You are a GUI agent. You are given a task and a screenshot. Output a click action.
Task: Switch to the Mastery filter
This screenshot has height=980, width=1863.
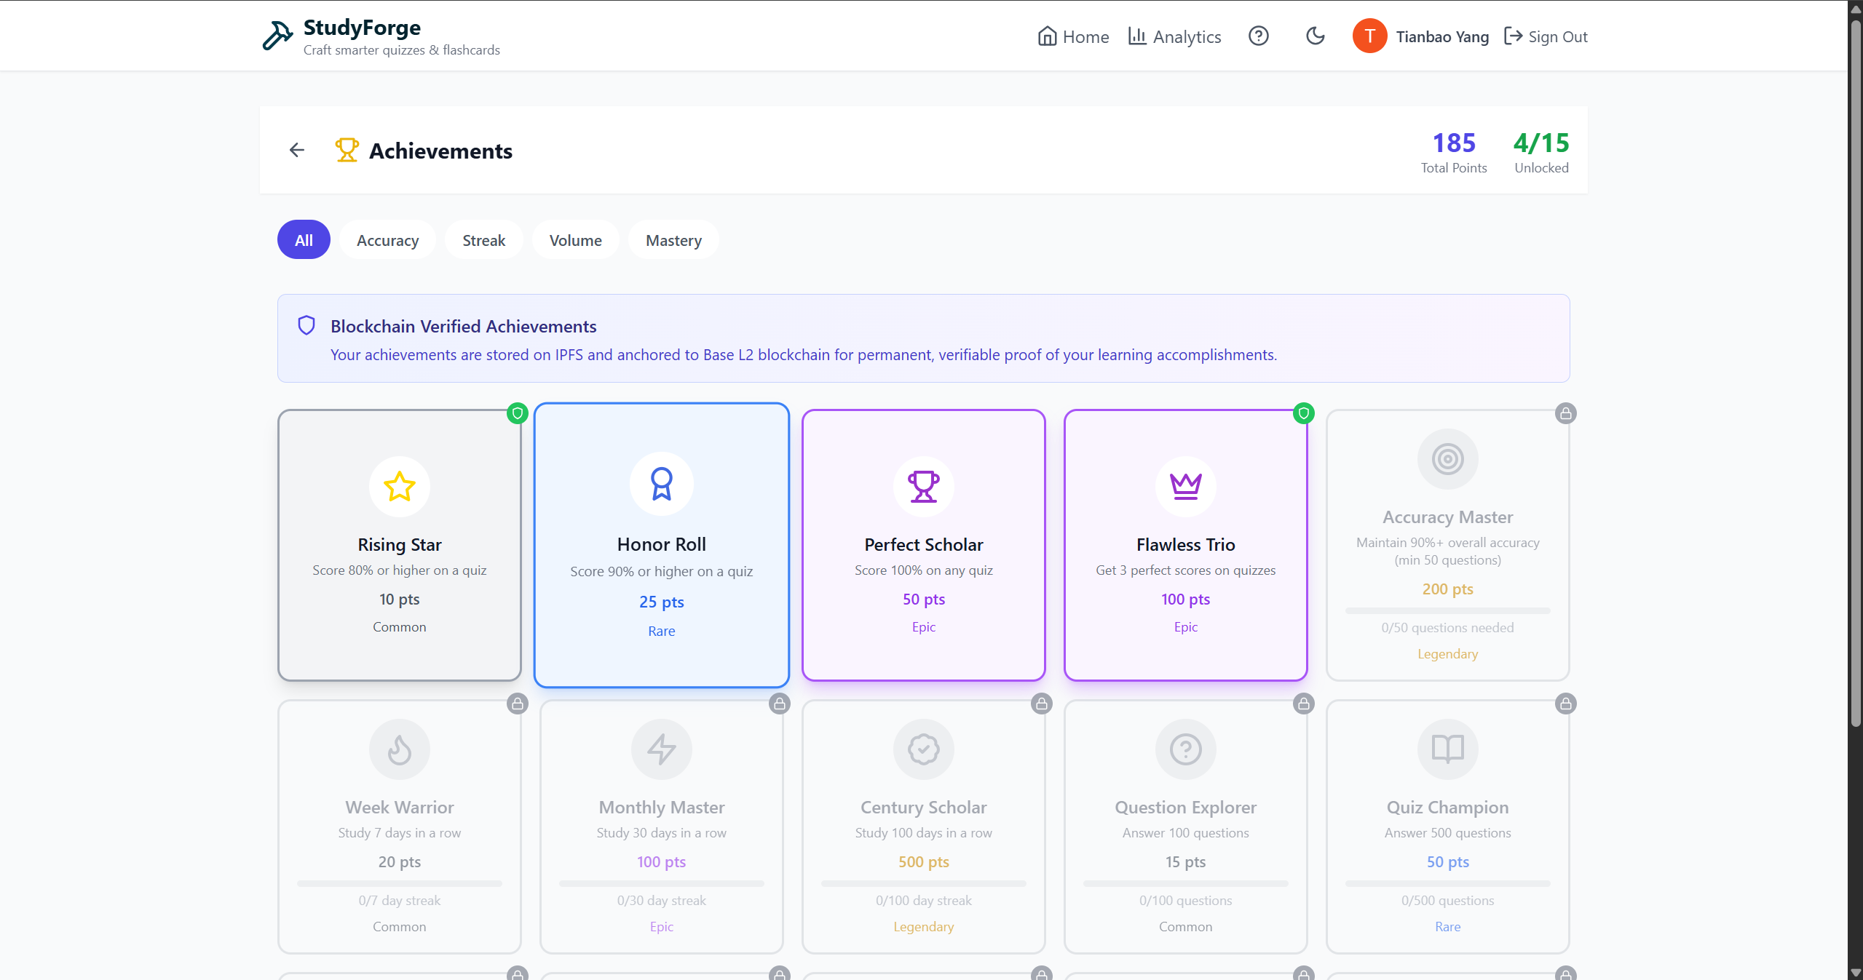(x=673, y=240)
